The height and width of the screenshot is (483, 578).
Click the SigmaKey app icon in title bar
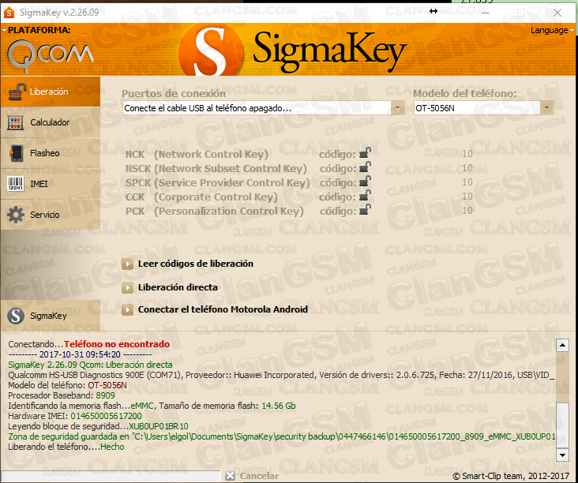[x=9, y=13]
